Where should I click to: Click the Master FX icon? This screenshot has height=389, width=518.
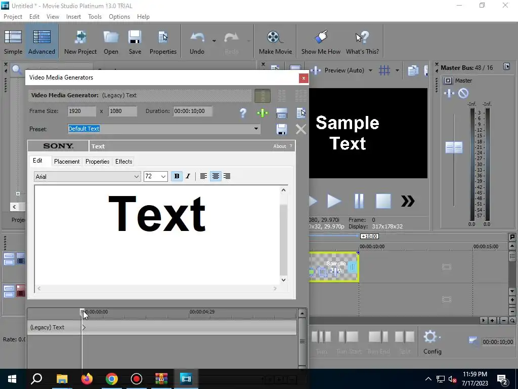[449, 94]
